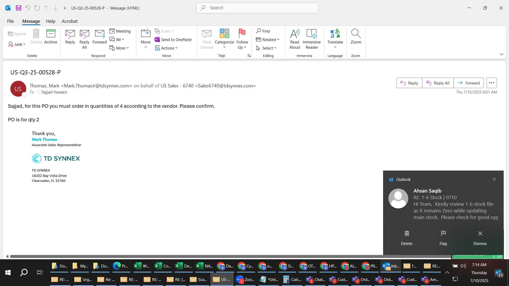Save the message using the floppy disk icon
The image size is (509, 286).
(19, 8)
